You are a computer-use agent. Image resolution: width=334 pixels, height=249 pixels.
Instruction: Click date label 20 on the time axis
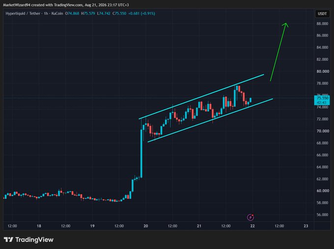tap(146, 226)
